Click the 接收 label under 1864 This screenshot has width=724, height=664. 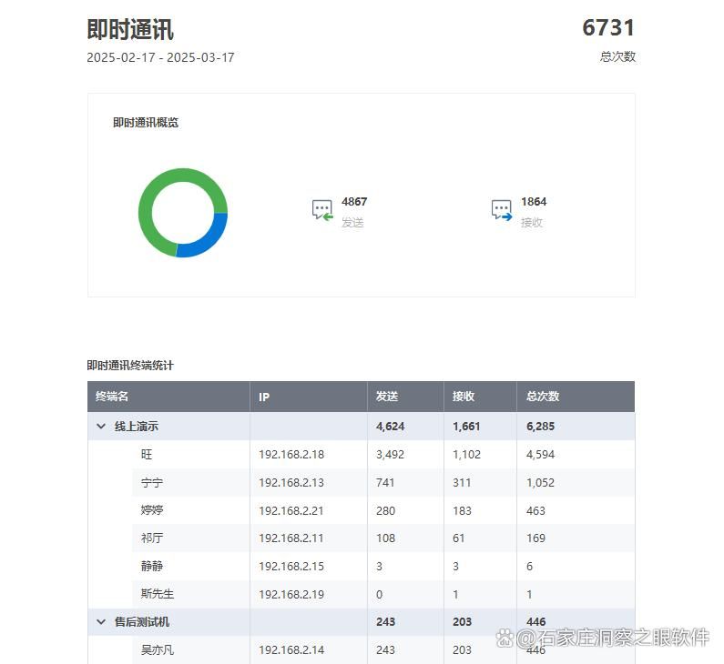[x=532, y=223]
